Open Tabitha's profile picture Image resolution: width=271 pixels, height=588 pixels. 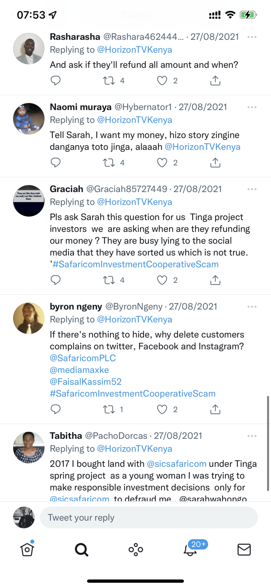(29, 447)
